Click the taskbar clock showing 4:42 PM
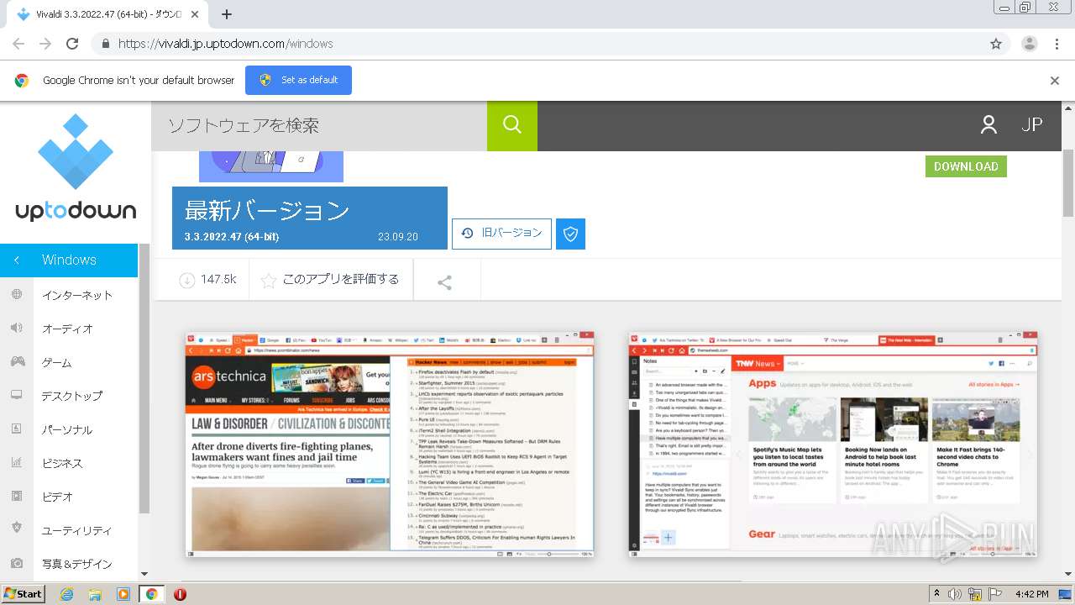The width and height of the screenshot is (1075, 605). coord(1031,594)
